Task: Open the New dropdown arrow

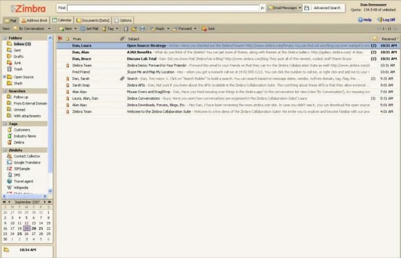Action: pos(75,29)
